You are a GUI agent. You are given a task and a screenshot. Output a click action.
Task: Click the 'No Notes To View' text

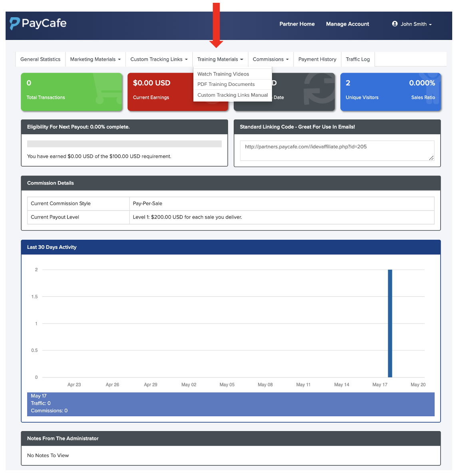(48, 455)
